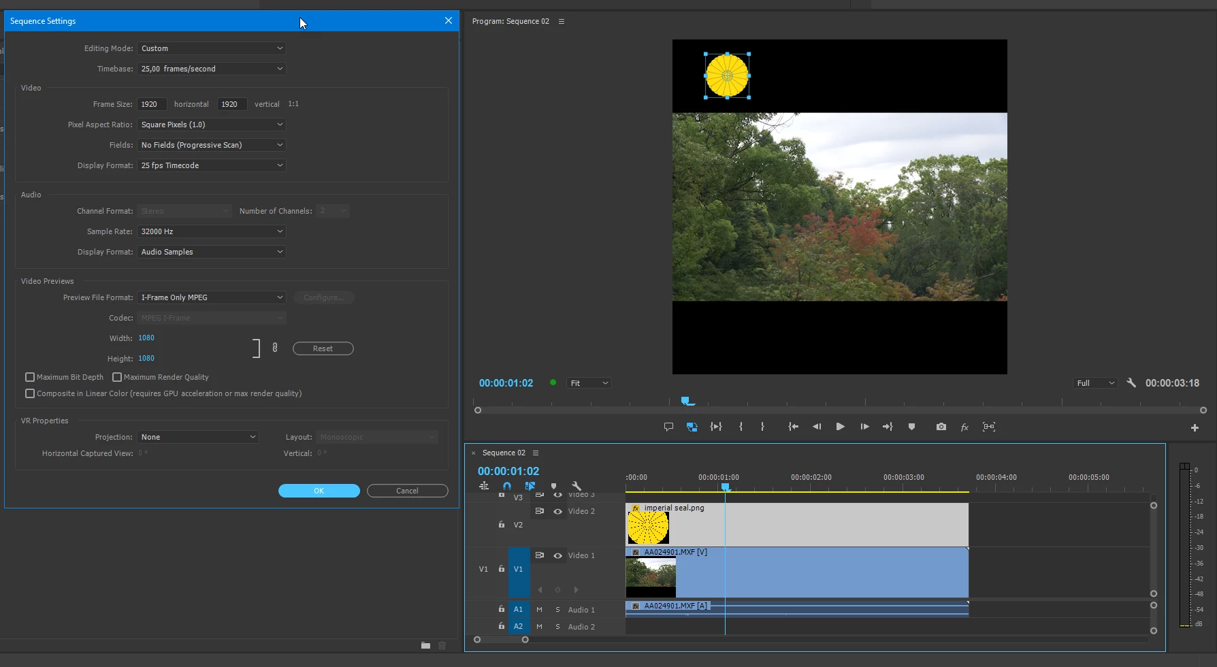This screenshot has height=667, width=1217.
Task: Toggle sync lock for Video 1
Action: point(540,555)
